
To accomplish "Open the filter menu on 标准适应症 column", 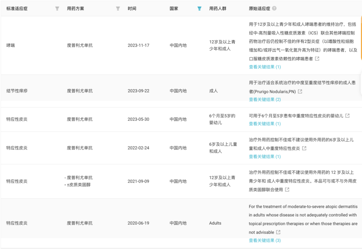I will (56, 8).
